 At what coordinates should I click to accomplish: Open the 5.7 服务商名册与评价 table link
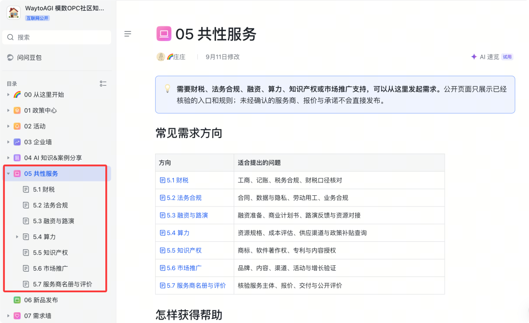192,286
